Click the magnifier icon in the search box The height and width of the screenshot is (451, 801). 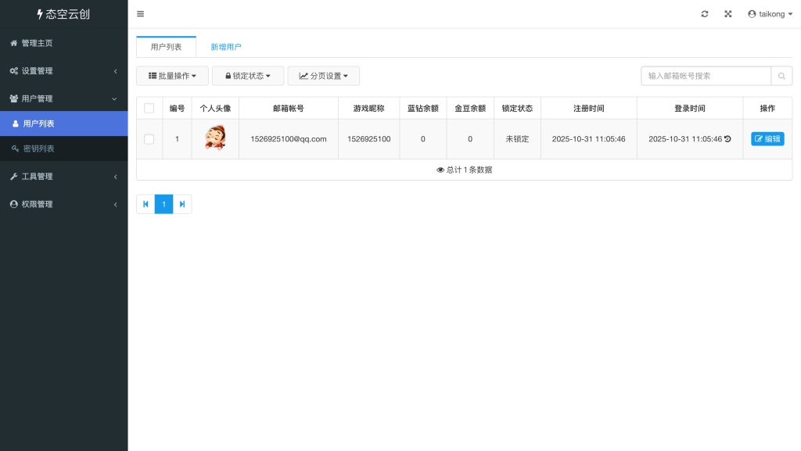[781, 76]
